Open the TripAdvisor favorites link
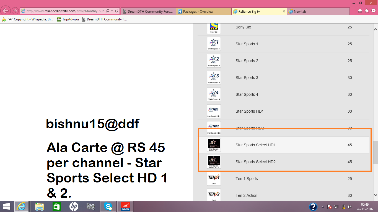This screenshot has height=212, width=378. (68, 19)
